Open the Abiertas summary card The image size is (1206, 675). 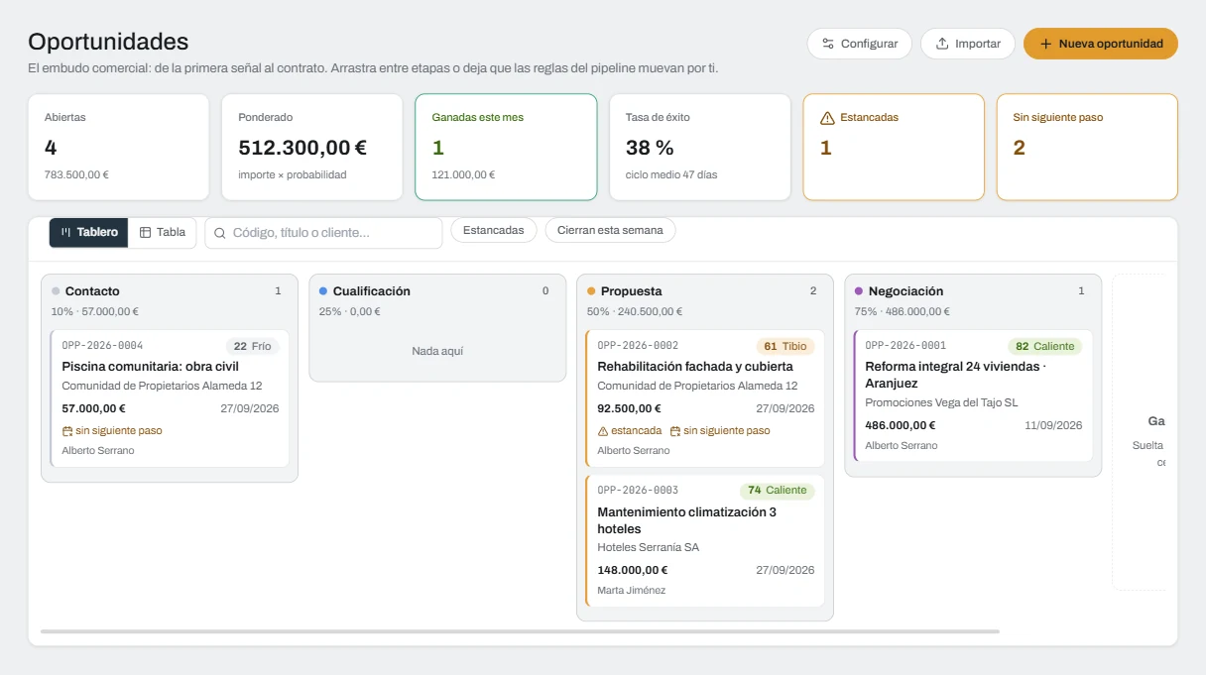[x=119, y=147]
